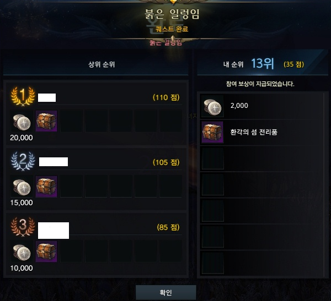The height and width of the screenshot is (301, 331).
Task: Click third place treasure chest reward icon
Action: point(46,251)
